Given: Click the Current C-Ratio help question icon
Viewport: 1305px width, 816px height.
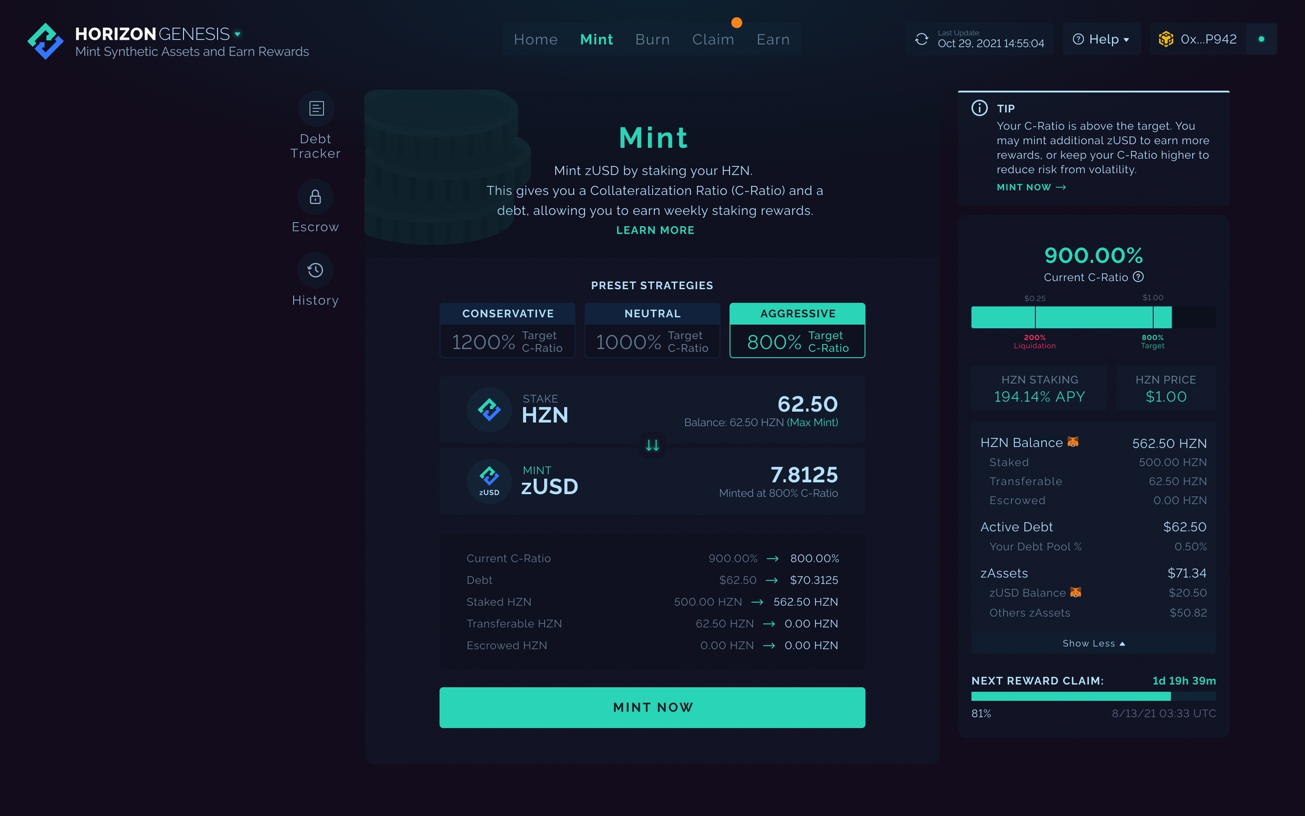Looking at the screenshot, I should point(1138,277).
